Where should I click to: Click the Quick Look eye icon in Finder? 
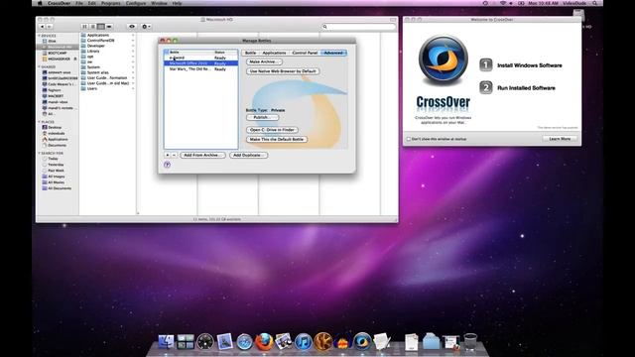pos(132,27)
